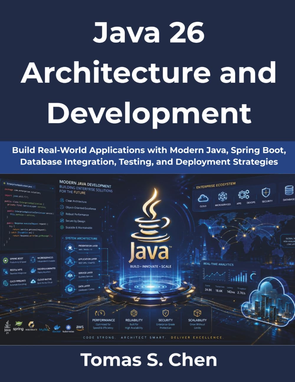Click the 'DELIVER EXCELLENCE.' gold text
The height and width of the screenshot is (382, 295).
[x=197, y=337]
